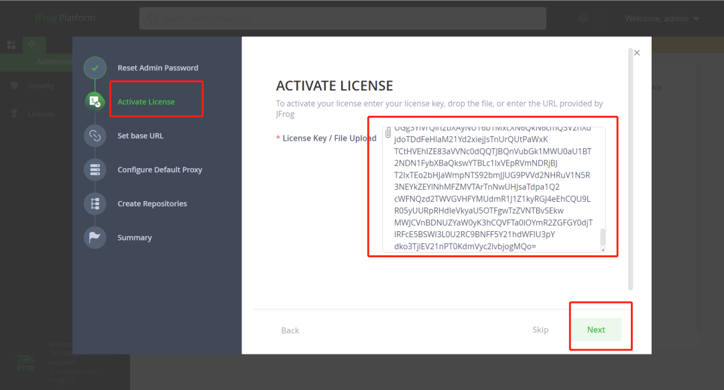
Task: Click the Create Repositories grid icon
Action: tap(95, 203)
